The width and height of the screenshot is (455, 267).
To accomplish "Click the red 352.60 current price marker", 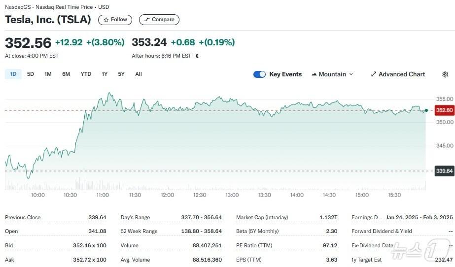I will tap(444, 110).
